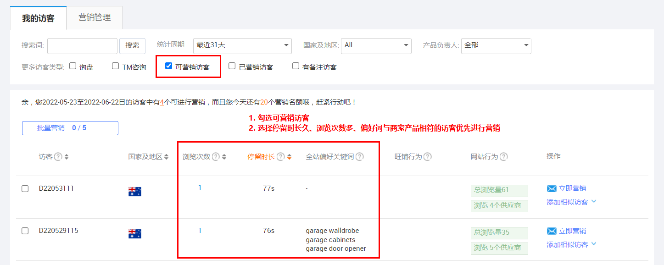
Task: Open 统计周期 dropdown showing 最近31天
Action: pyautogui.click(x=242, y=45)
